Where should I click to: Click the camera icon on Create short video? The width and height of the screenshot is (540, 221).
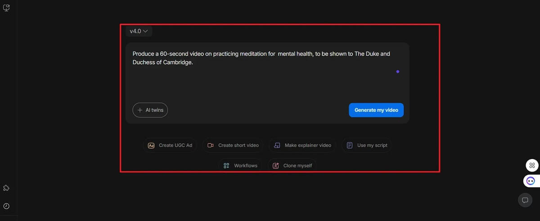point(211,146)
